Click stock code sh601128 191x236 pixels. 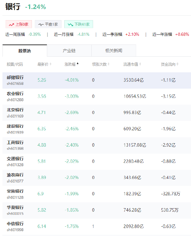point(15,197)
